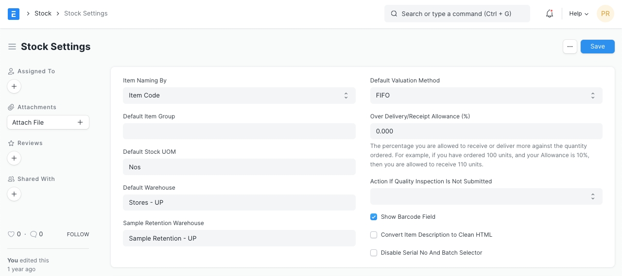Share document via Shared With plus
Screen dimensions: 622x276
(14, 194)
